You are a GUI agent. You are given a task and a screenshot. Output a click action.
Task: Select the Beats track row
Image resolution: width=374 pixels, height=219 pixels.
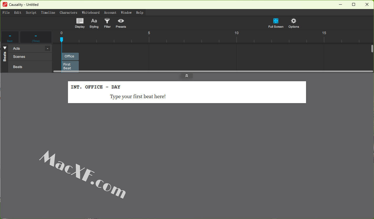[30, 67]
